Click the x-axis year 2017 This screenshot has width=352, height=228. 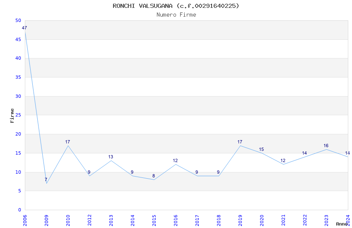pos(197,220)
